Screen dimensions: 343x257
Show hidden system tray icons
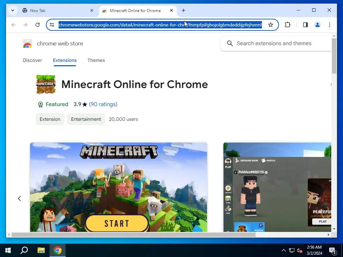[283, 250]
